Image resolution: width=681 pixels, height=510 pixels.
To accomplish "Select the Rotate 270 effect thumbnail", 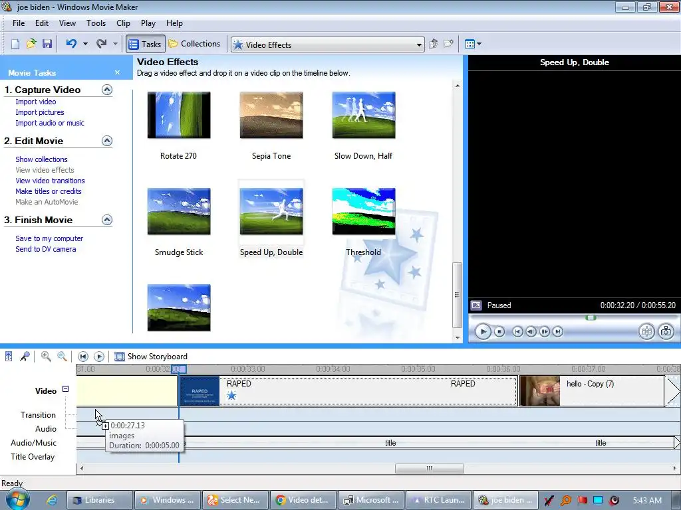I will pos(179,116).
